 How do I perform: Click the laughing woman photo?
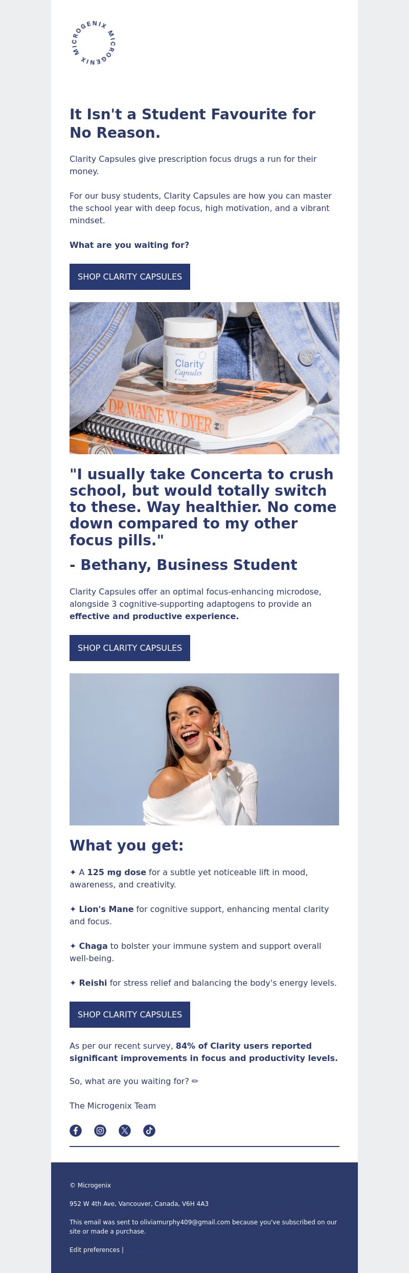click(x=204, y=749)
